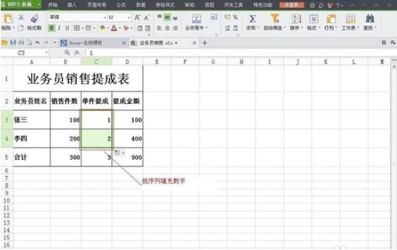Toggle Bold formatting button
The image size is (397, 250).
[52, 28]
